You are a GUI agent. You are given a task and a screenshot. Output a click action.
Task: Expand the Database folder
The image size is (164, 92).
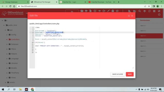(7, 44)
